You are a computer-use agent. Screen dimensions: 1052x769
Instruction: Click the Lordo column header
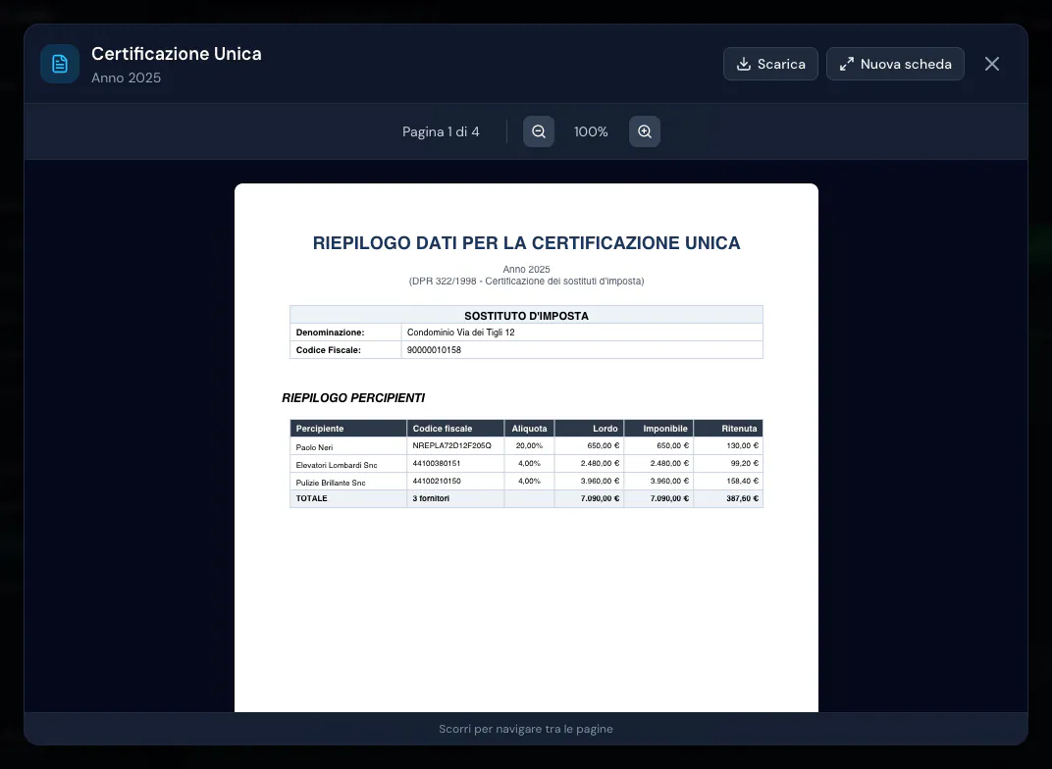pos(589,429)
